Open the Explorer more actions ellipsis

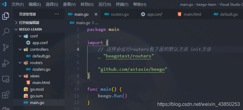[57, 14]
